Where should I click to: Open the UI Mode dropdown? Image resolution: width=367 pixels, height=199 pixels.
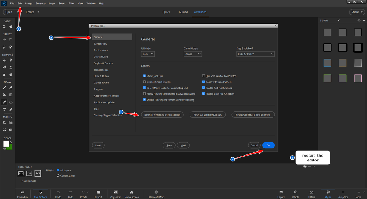pos(148,54)
